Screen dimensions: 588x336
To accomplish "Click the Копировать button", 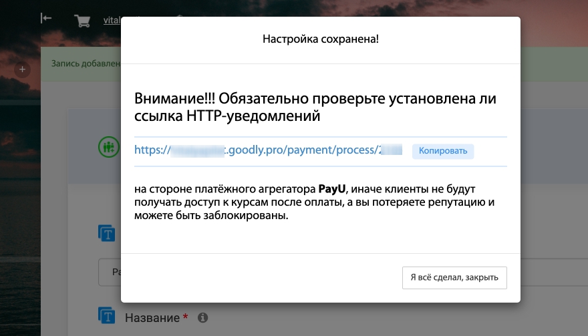I will click(443, 151).
